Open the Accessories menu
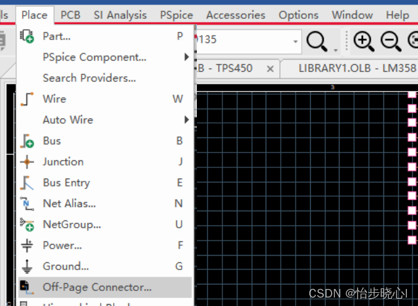 point(235,14)
